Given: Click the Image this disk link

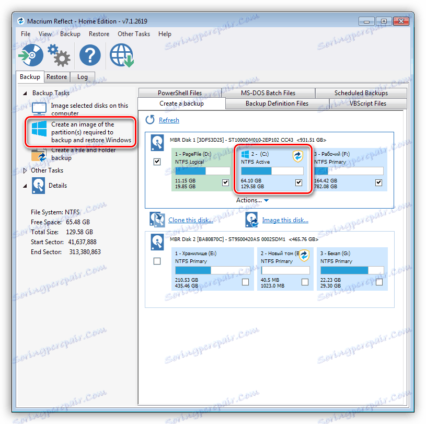Looking at the screenshot, I should [x=285, y=220].
